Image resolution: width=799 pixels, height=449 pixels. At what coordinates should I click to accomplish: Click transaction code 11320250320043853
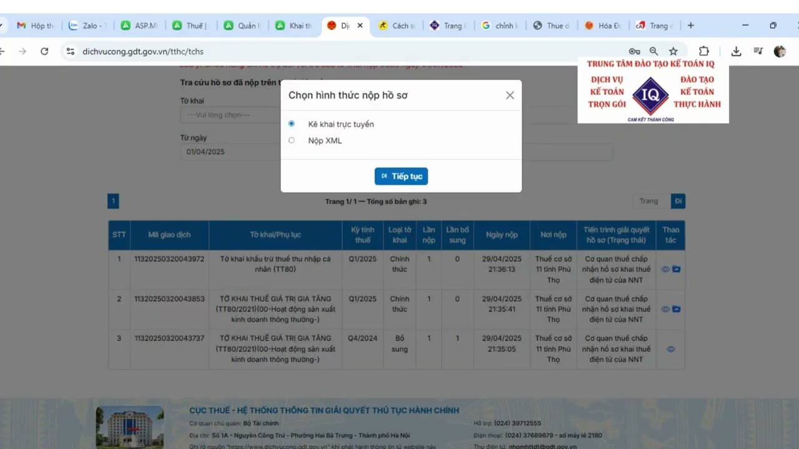pos(169,299)
